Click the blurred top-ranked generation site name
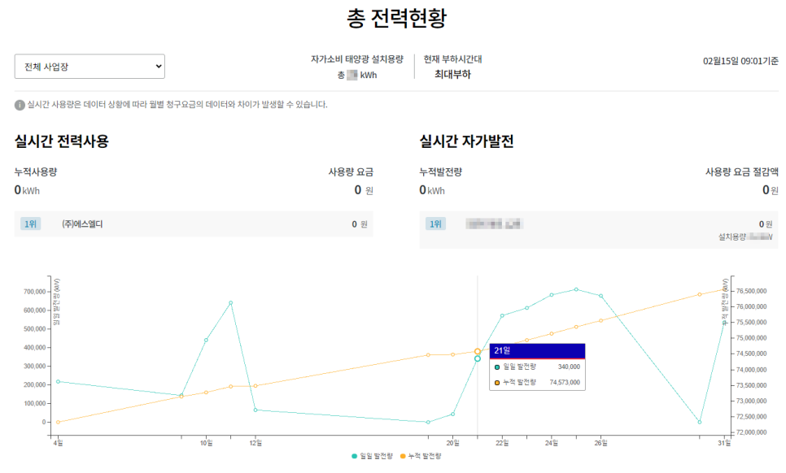Screen dimensions: 786x473 [493, 223]
